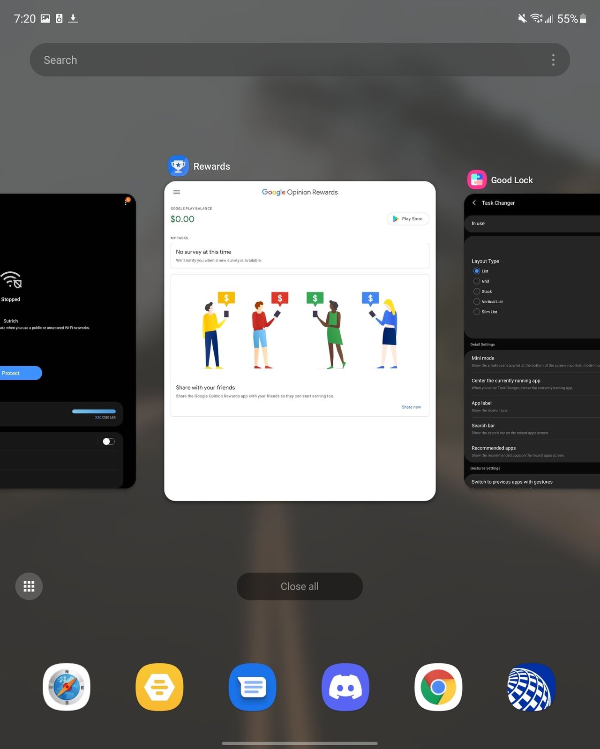Open the all apps grid button
This screenshot has height=749, width=600.
[29, 586]
